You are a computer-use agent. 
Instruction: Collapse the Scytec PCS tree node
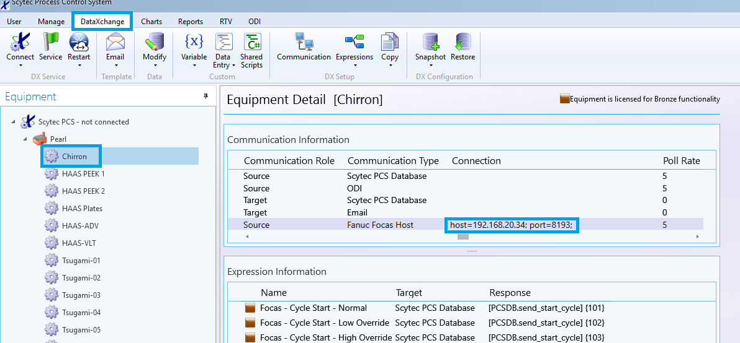point(13,123)
